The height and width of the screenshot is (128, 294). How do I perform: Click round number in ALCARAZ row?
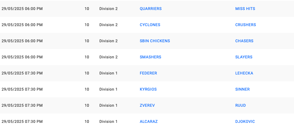[87, 122]
